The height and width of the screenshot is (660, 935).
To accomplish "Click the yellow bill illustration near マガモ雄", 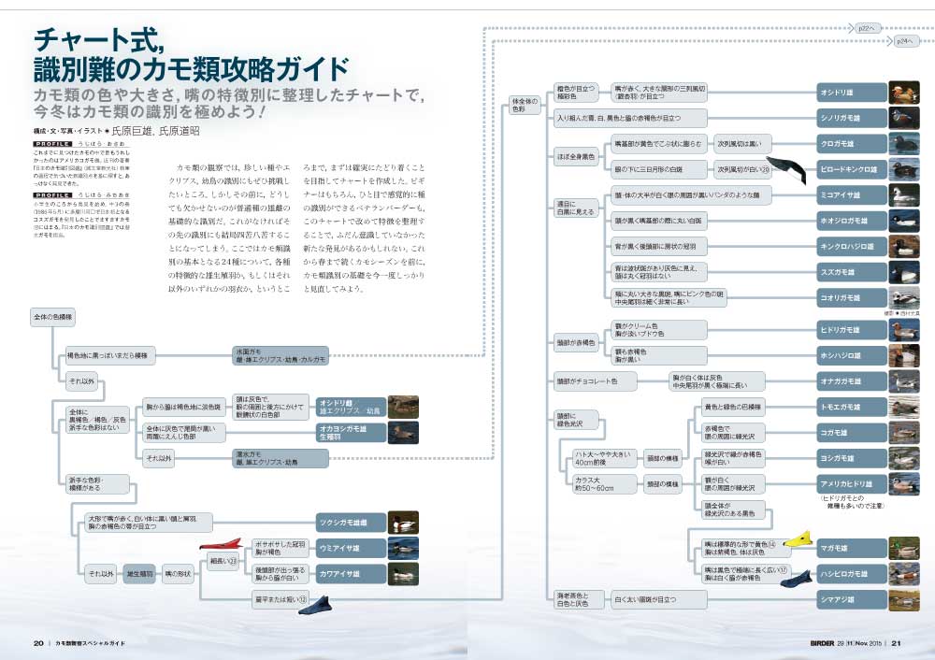I will [798, 539].
